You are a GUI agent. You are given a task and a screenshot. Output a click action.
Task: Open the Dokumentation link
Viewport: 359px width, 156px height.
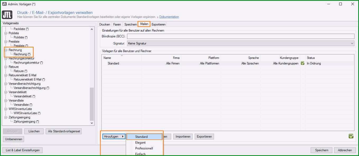pyautogui.click(x=169, y=17)
